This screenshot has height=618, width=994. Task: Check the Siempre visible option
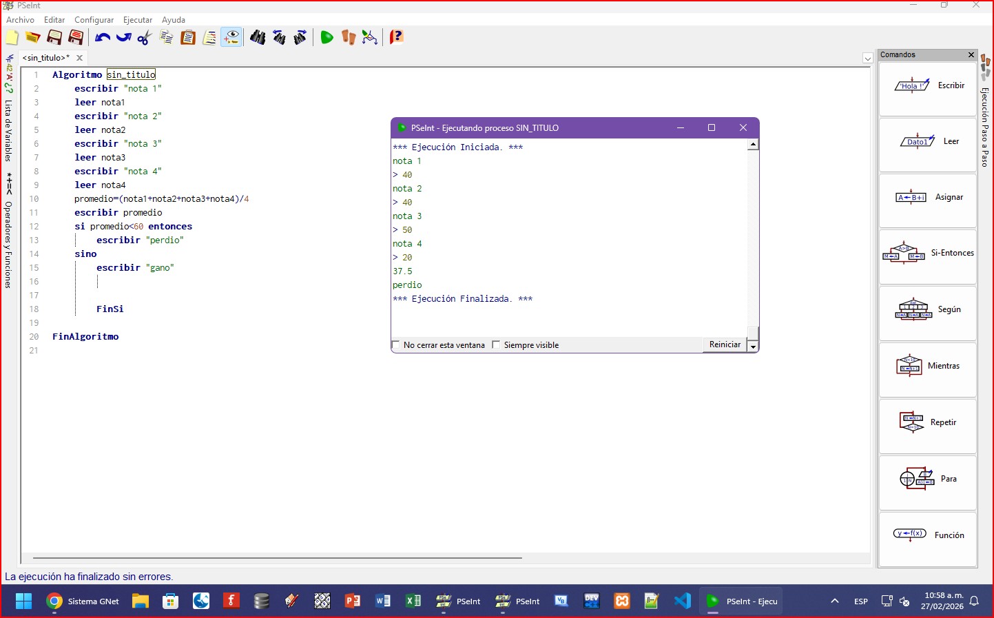click(496, 345)
